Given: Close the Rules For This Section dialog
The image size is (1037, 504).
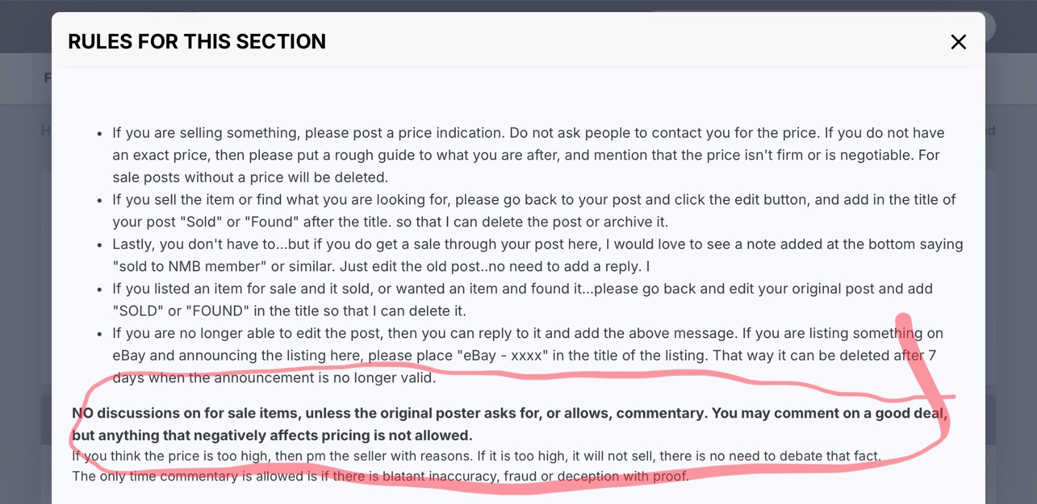Looking at the screenshot, I should [958, 41].
